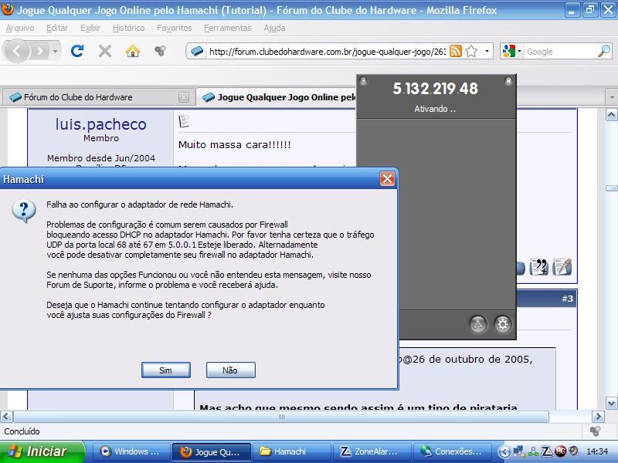The width and height of the screenshot is (618, 463).
Task: Go forward one page in Firefox
Action: pyautogui.click(x=39, y=51)
